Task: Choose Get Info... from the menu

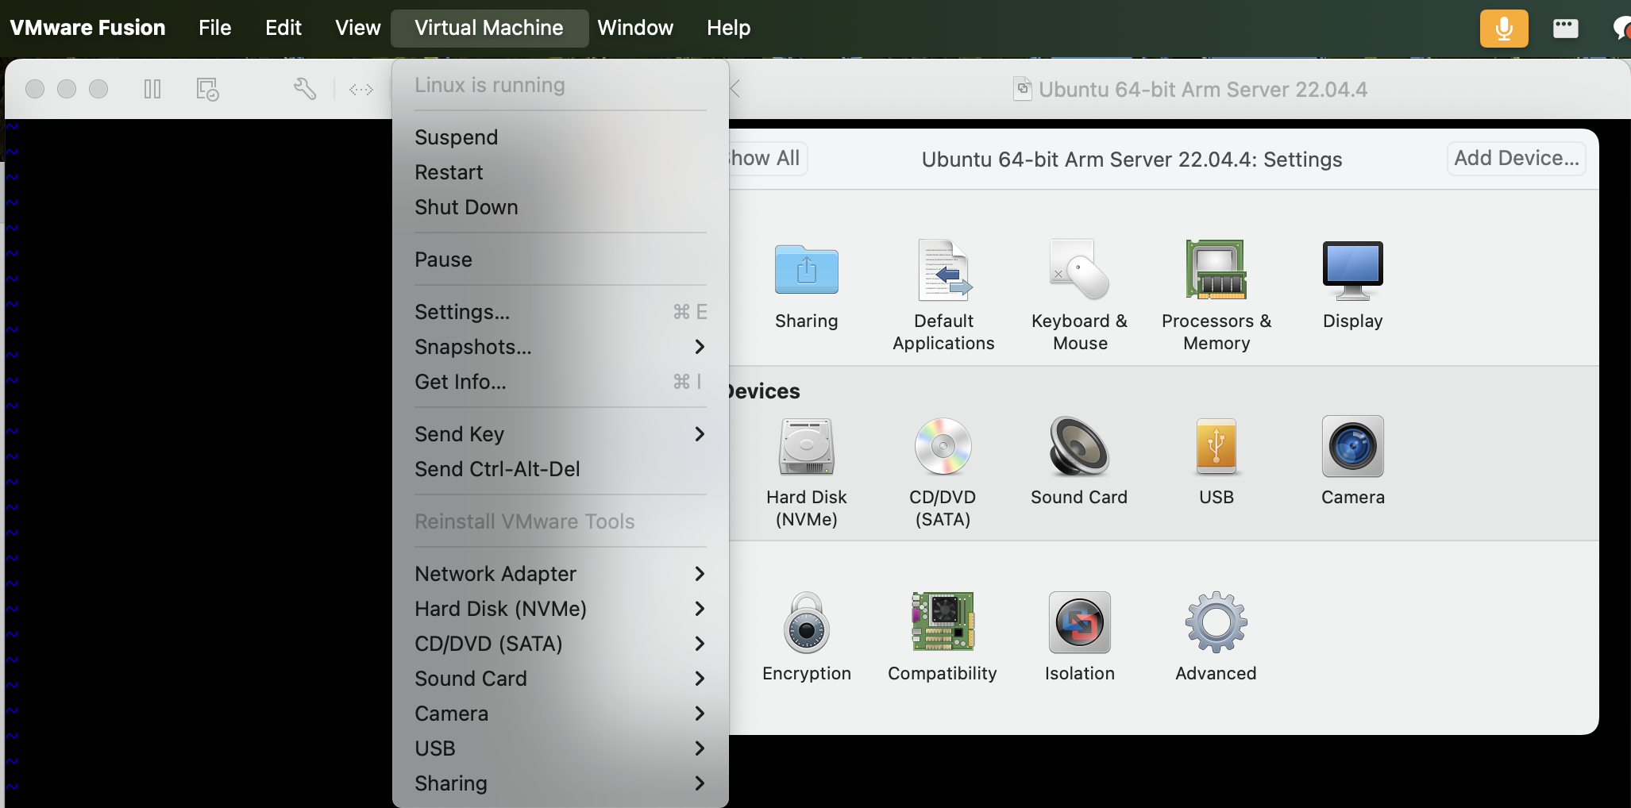Action: tap(560, 382)
